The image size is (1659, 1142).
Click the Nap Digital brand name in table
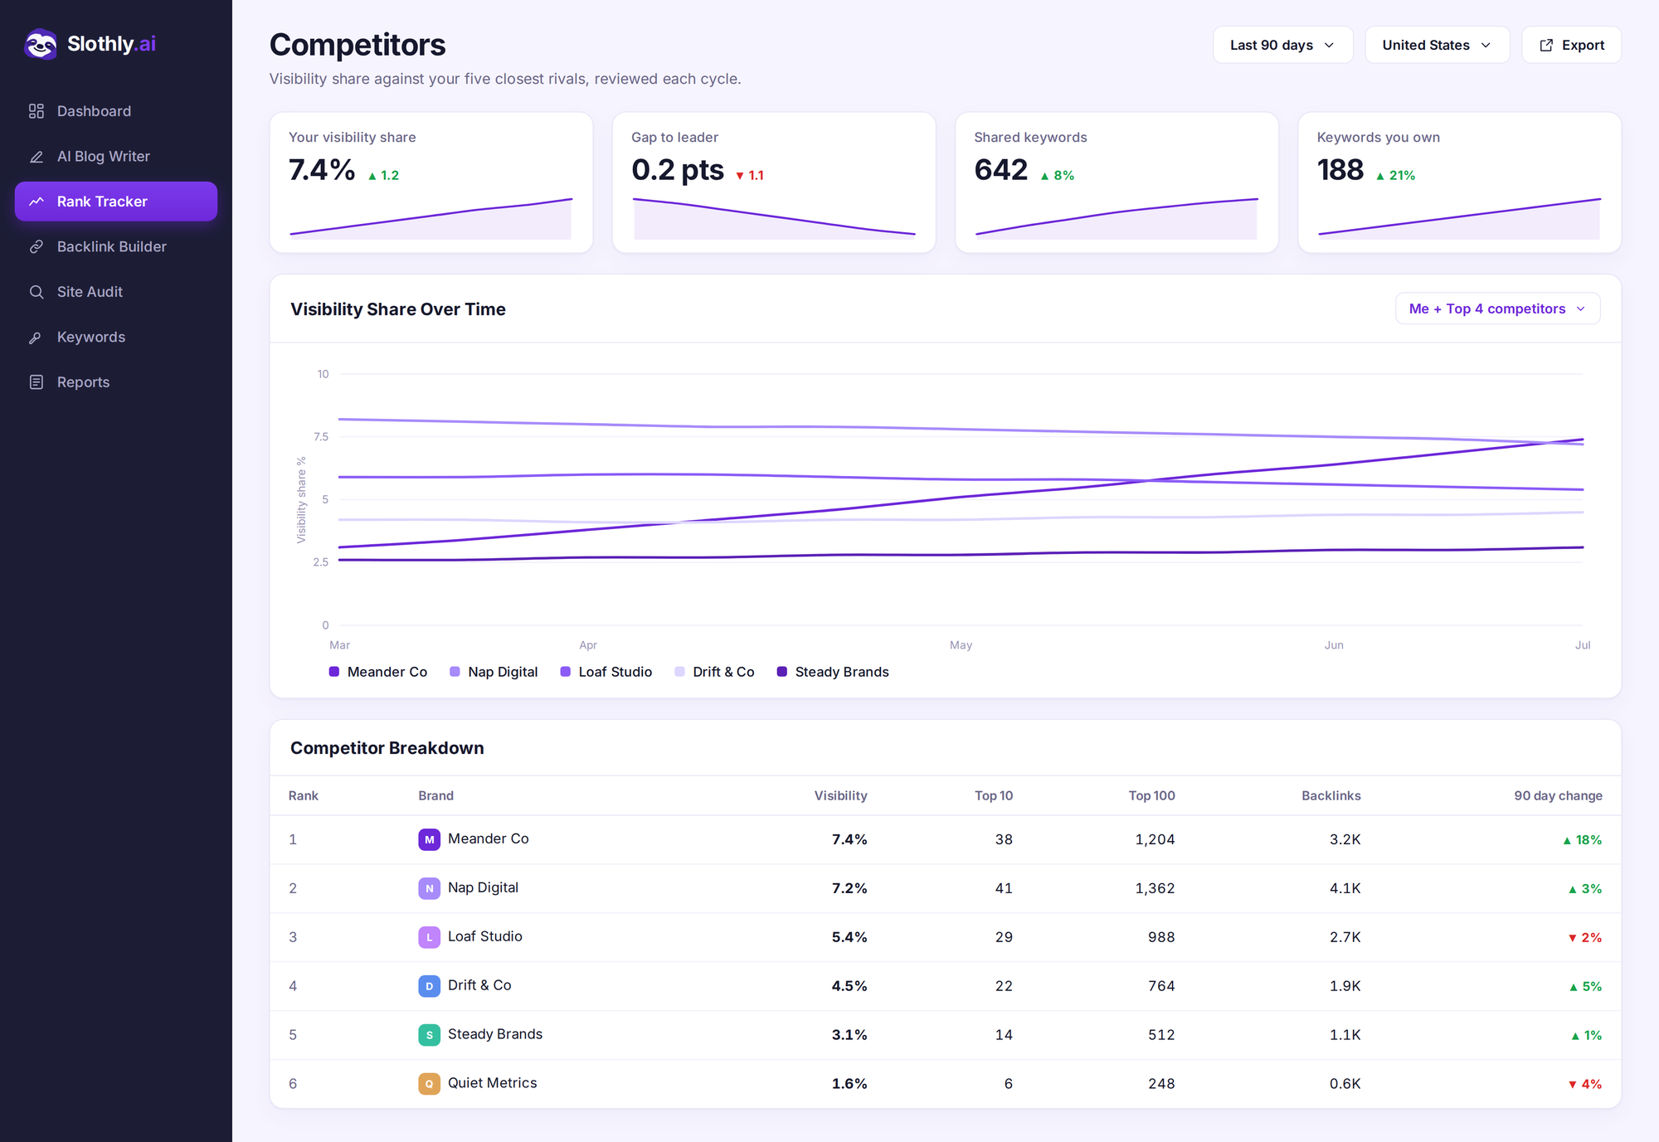[x=483, y=888]
